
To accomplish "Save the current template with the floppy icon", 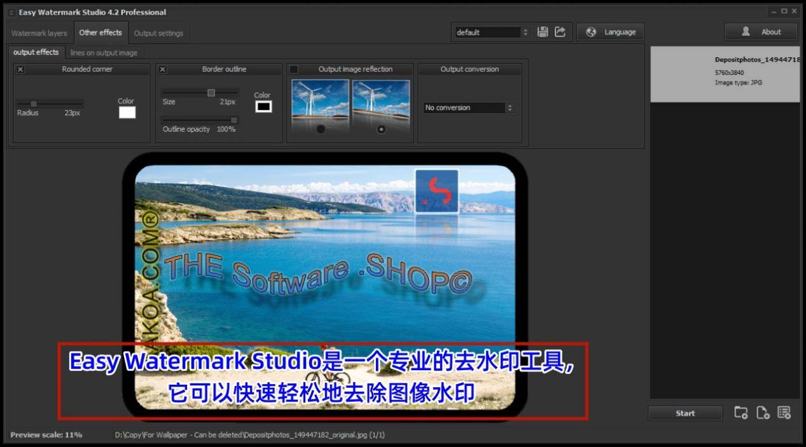I will [x=543, y=32].
